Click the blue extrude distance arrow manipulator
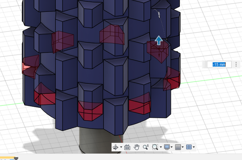 (159, 40)
